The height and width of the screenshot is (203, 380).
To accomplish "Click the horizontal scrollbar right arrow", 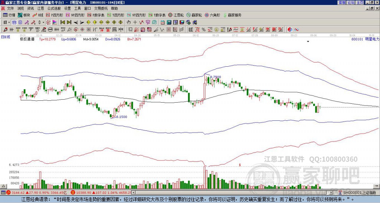I will coord(331,193).
